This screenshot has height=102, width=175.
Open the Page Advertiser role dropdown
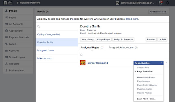(x=148, y=63)
